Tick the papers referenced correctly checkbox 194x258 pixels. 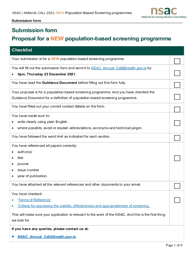177,158
